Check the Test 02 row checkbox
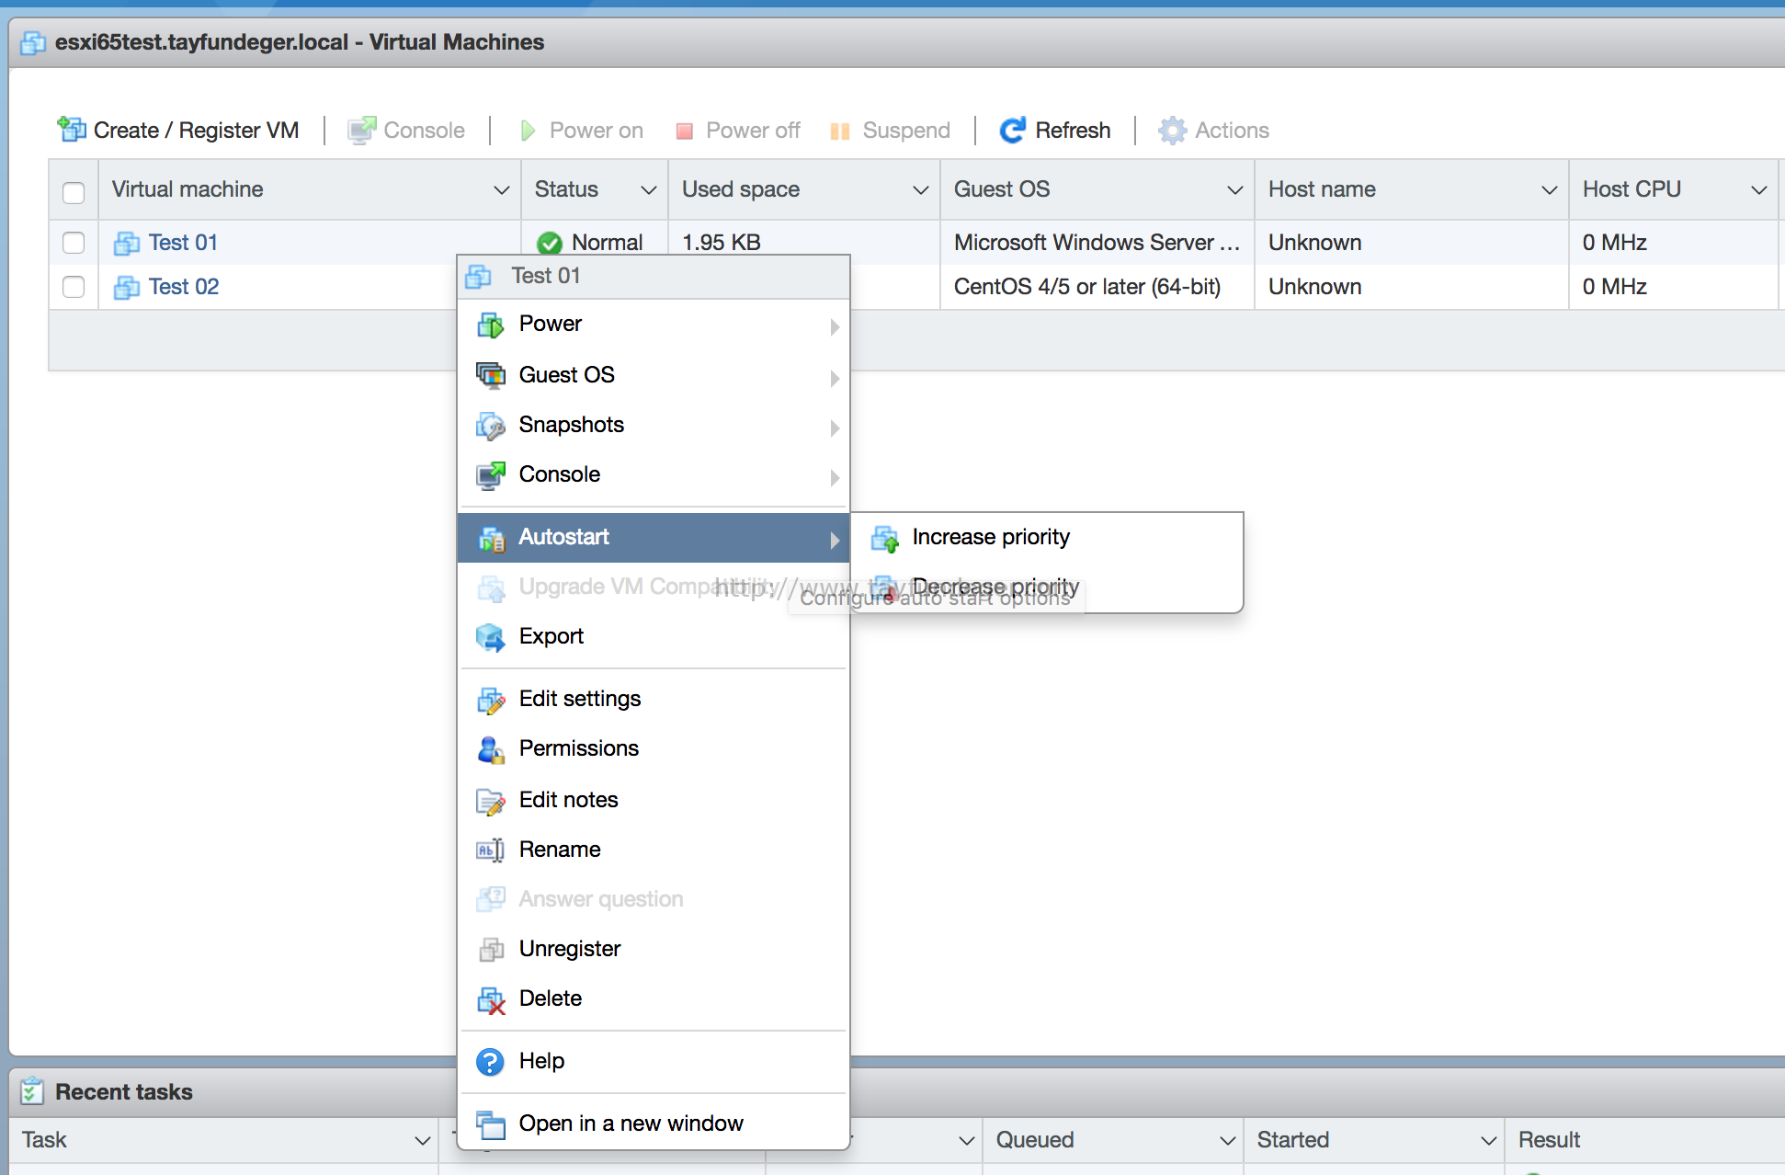1785x1175 pixels. [x=74, y=287]
